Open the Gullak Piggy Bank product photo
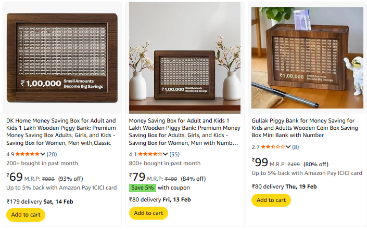Viewport: 367px width, 229px height. [x=307, y=57]
